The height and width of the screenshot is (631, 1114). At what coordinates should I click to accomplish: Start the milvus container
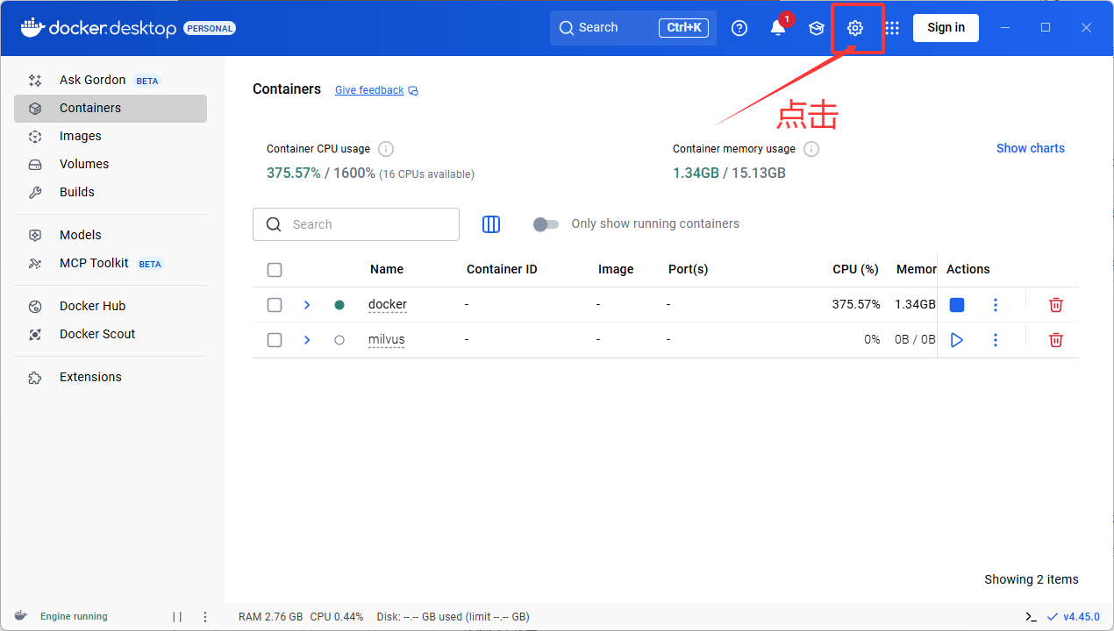coord(957,340)
